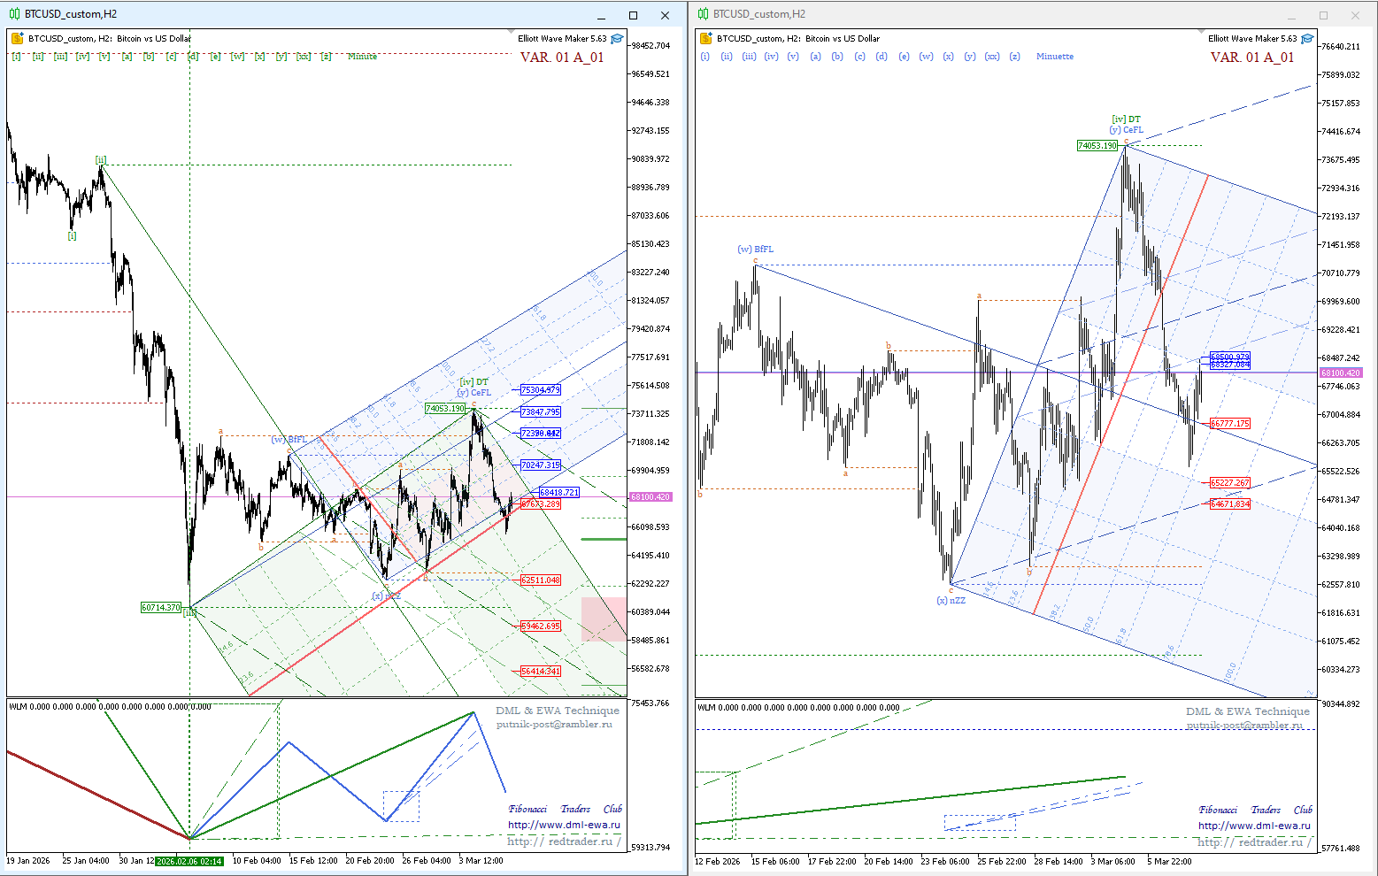This screenshot has height=876, width=1378.
Task: Click the pink shaded rectangle in left chart
Action: [604, 619]
